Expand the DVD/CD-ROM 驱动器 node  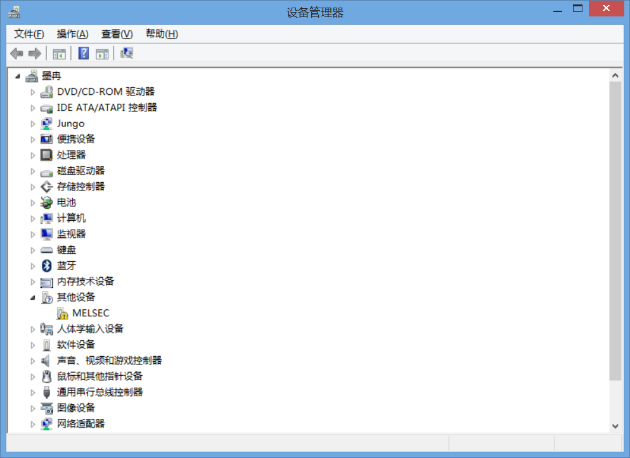click(x=33, y=92)
